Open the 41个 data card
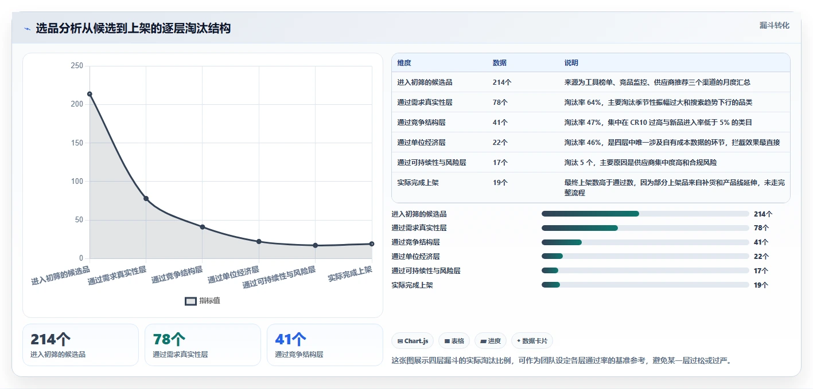Image resolution: width=813 pixels, height=389 pixels. (325, 345)
